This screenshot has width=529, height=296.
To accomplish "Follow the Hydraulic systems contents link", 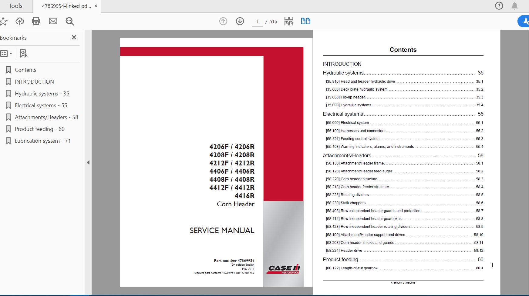I will tap(403, 73).
